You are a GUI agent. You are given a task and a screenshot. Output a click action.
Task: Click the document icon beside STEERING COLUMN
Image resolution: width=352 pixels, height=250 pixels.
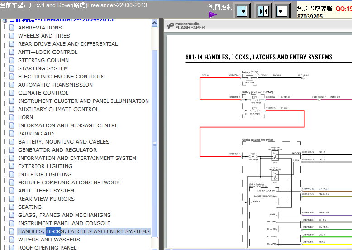pos(12,60)
